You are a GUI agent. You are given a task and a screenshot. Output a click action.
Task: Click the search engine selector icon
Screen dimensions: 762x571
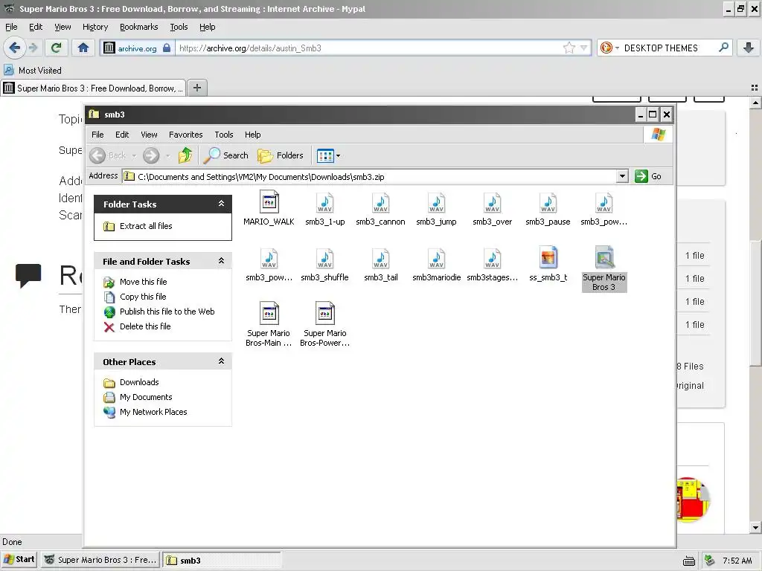click(609, 48)
